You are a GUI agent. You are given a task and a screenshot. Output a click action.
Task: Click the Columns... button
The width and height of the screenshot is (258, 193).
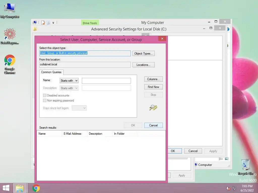tap(153, 79)
